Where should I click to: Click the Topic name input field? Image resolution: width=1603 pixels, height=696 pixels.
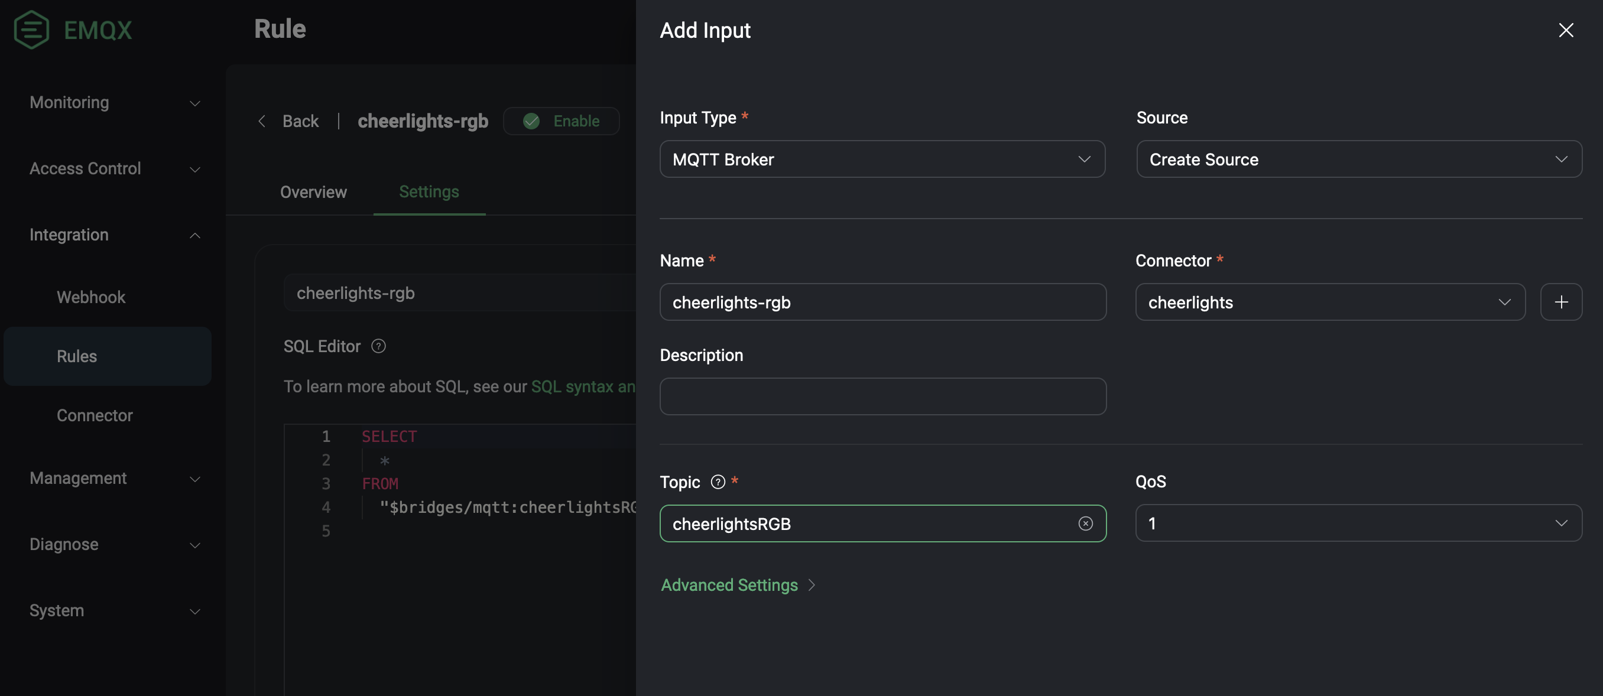[x=882, y=522]
